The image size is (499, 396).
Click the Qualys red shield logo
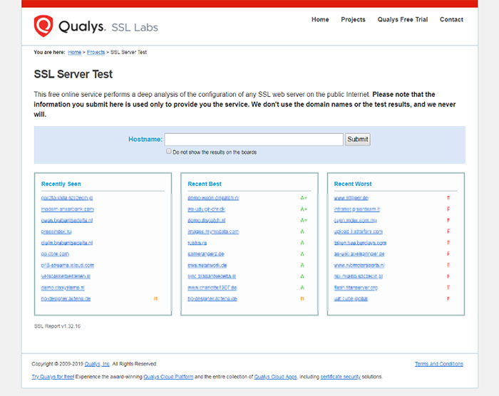[43, 26]
